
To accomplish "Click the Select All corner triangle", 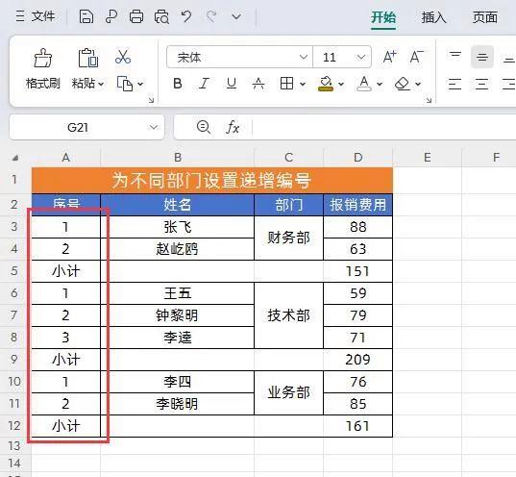I will [x=14, y=158].
